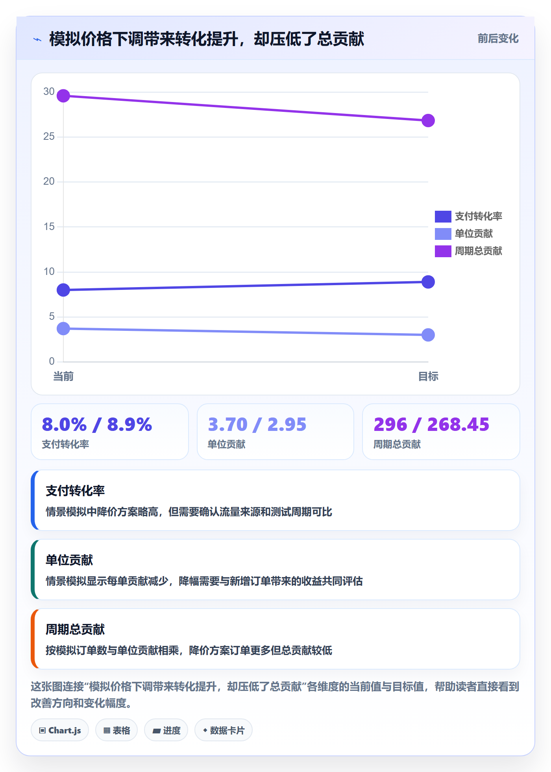Toggle 支付转化率 legend color swatch
This screenshot has height=772, width=551.
click(443, 217)
